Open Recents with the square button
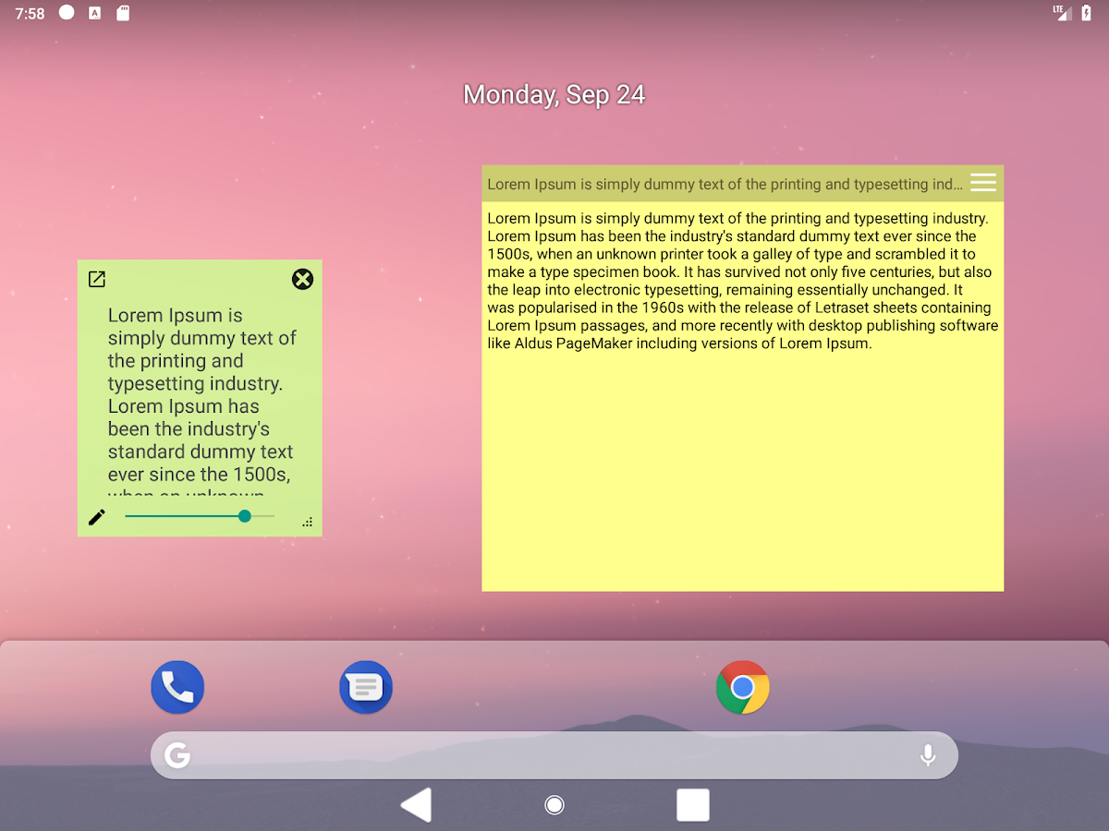1109x831 pixels. [692, 805]
